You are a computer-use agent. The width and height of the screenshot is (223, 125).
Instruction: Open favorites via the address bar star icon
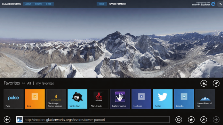pos(191,119)
